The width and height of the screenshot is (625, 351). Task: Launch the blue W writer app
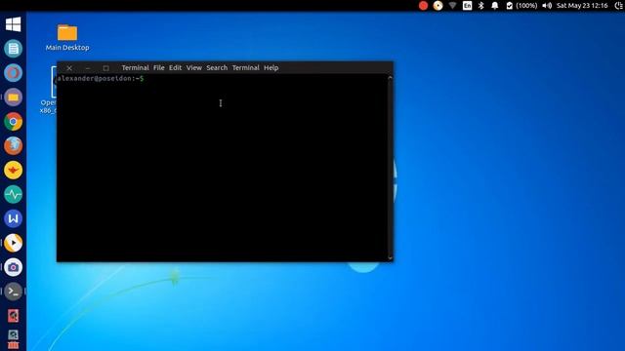click(x=13, y=218)
